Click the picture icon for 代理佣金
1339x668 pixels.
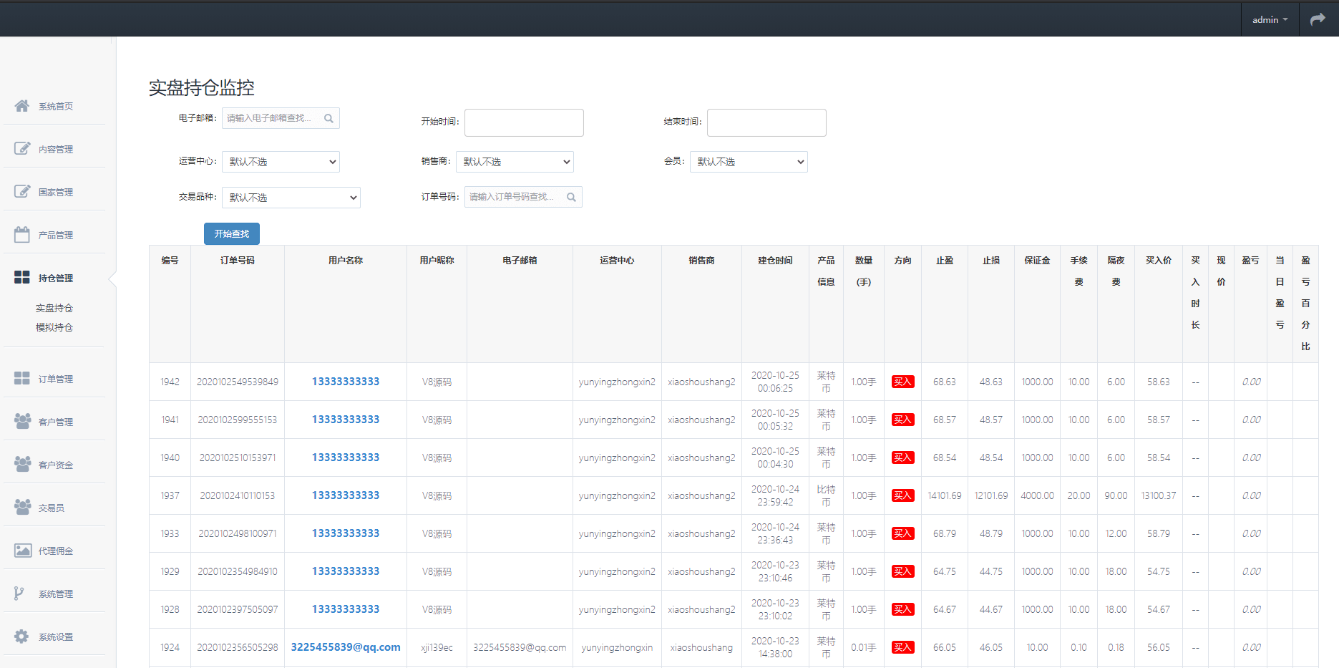point(22,551)
